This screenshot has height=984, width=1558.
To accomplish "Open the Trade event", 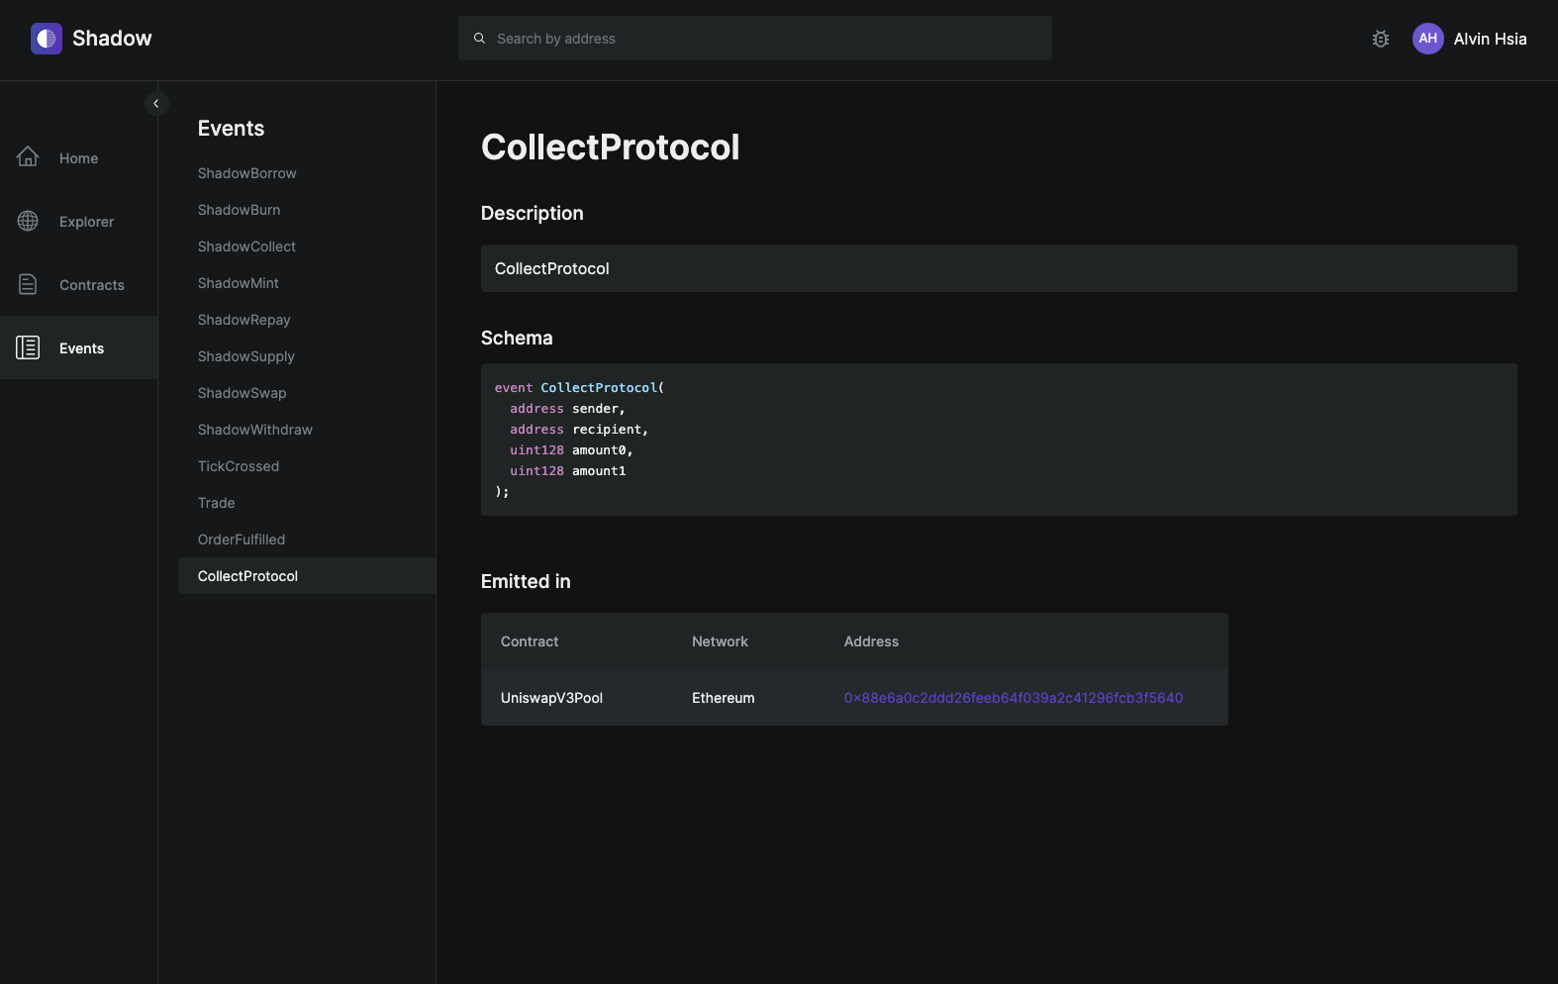I will 216,503.
